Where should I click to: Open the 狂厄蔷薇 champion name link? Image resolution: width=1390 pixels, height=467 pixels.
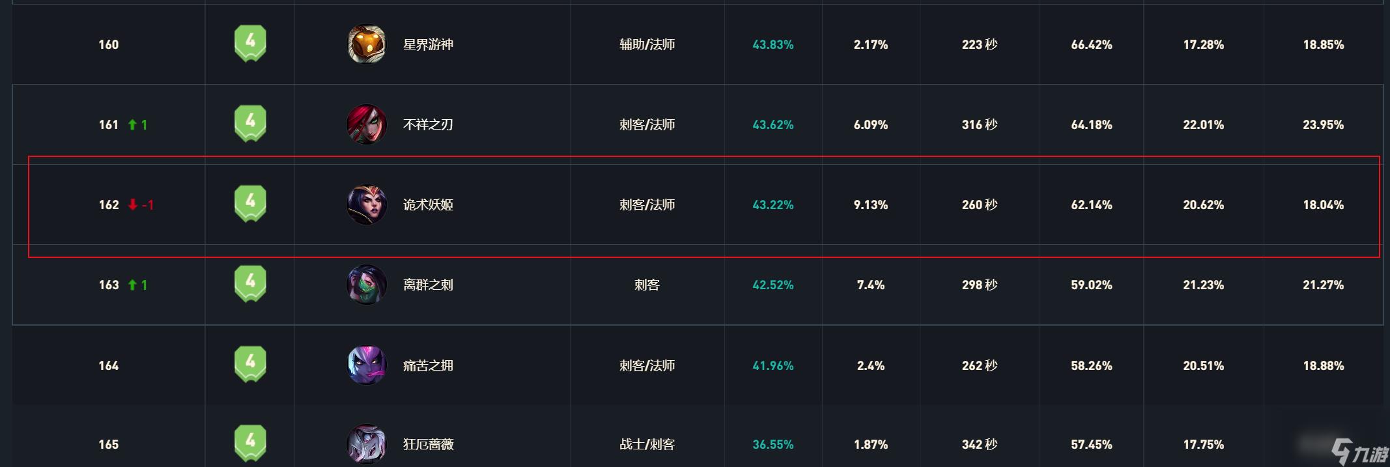[x=428, y=444]
